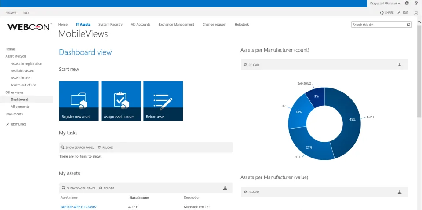This screenshot has width=422, height=210.
Task: Open Change request in top navigation
Action: 214,24
